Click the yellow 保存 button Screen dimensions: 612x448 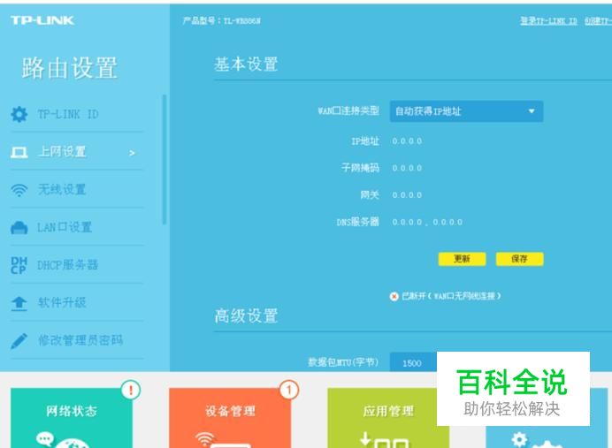pyautogui.click(x=519, y=259)
